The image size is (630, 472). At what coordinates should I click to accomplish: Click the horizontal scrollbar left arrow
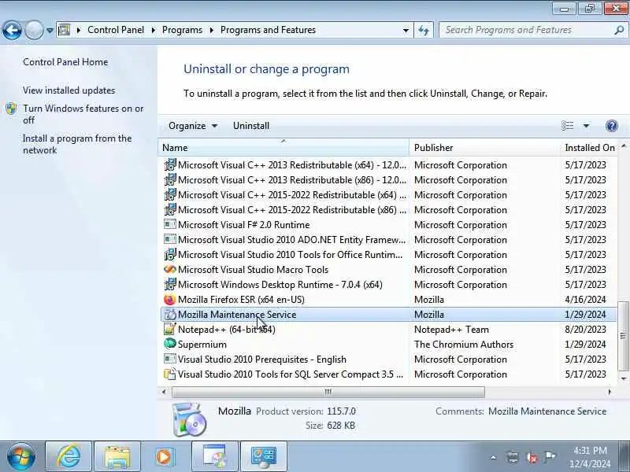click(x=164, y=392)
